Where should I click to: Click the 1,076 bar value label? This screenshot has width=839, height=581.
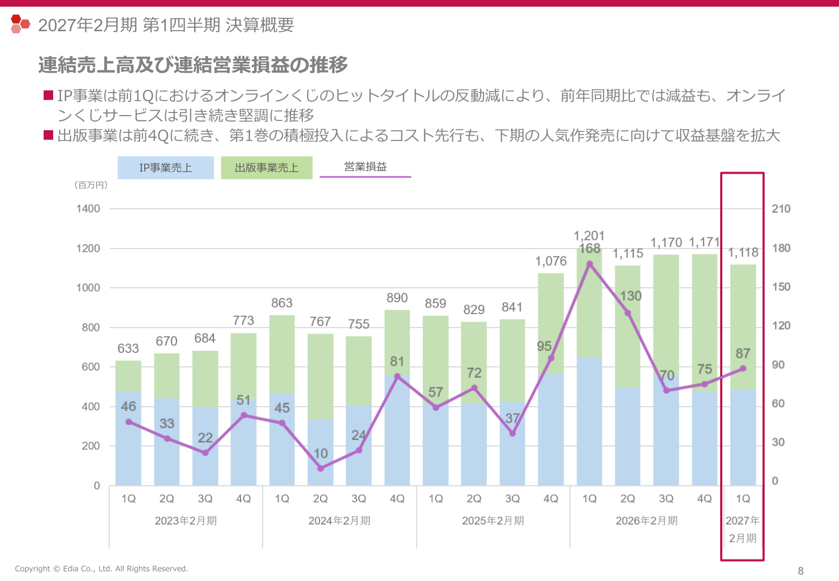(x=551, y=261)
